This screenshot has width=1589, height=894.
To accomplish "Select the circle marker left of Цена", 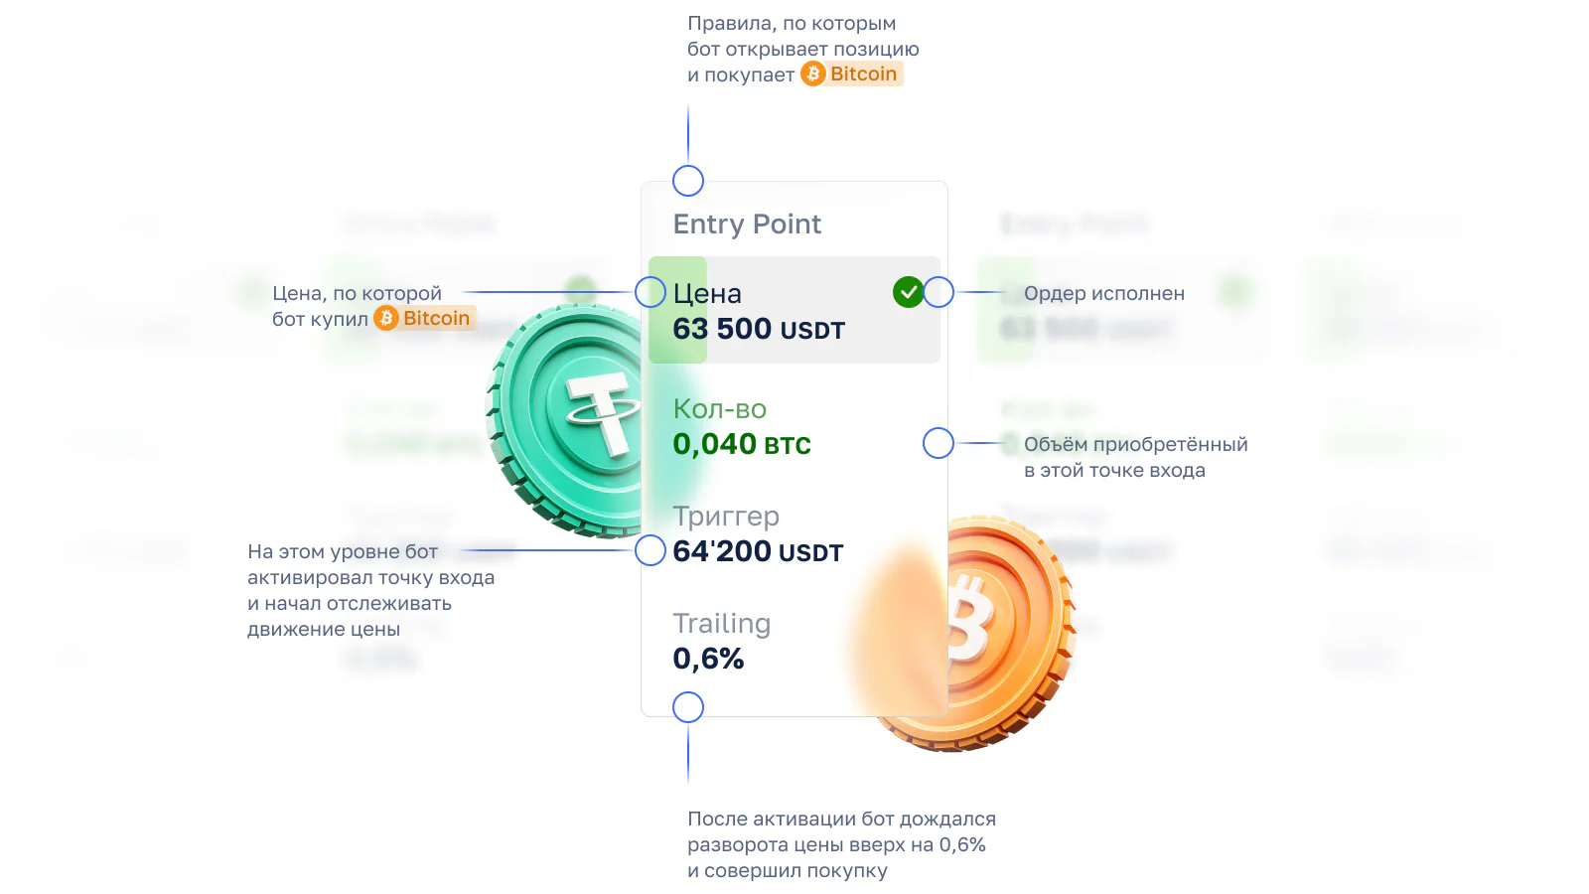I will coord(650,292).
